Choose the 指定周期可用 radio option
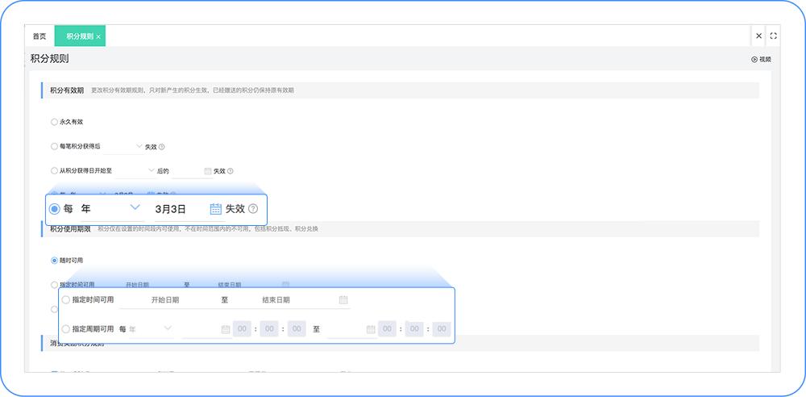 [x=66, y=328]
